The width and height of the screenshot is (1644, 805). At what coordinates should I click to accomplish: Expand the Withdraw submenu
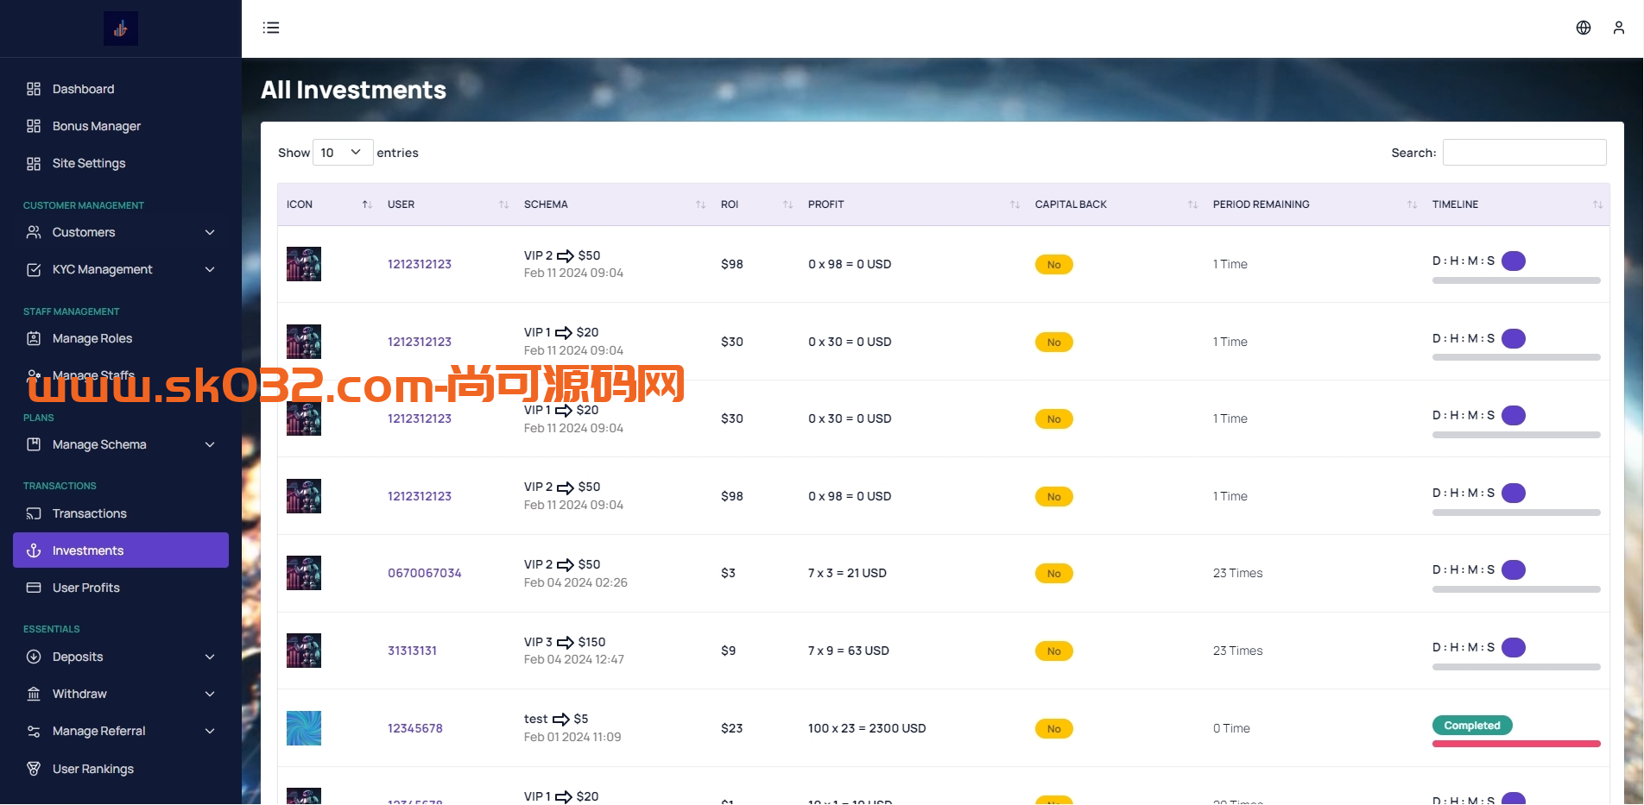pos(210,694)
